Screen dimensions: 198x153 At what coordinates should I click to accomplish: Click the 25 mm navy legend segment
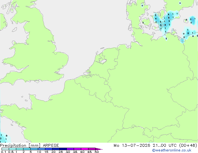63,149
